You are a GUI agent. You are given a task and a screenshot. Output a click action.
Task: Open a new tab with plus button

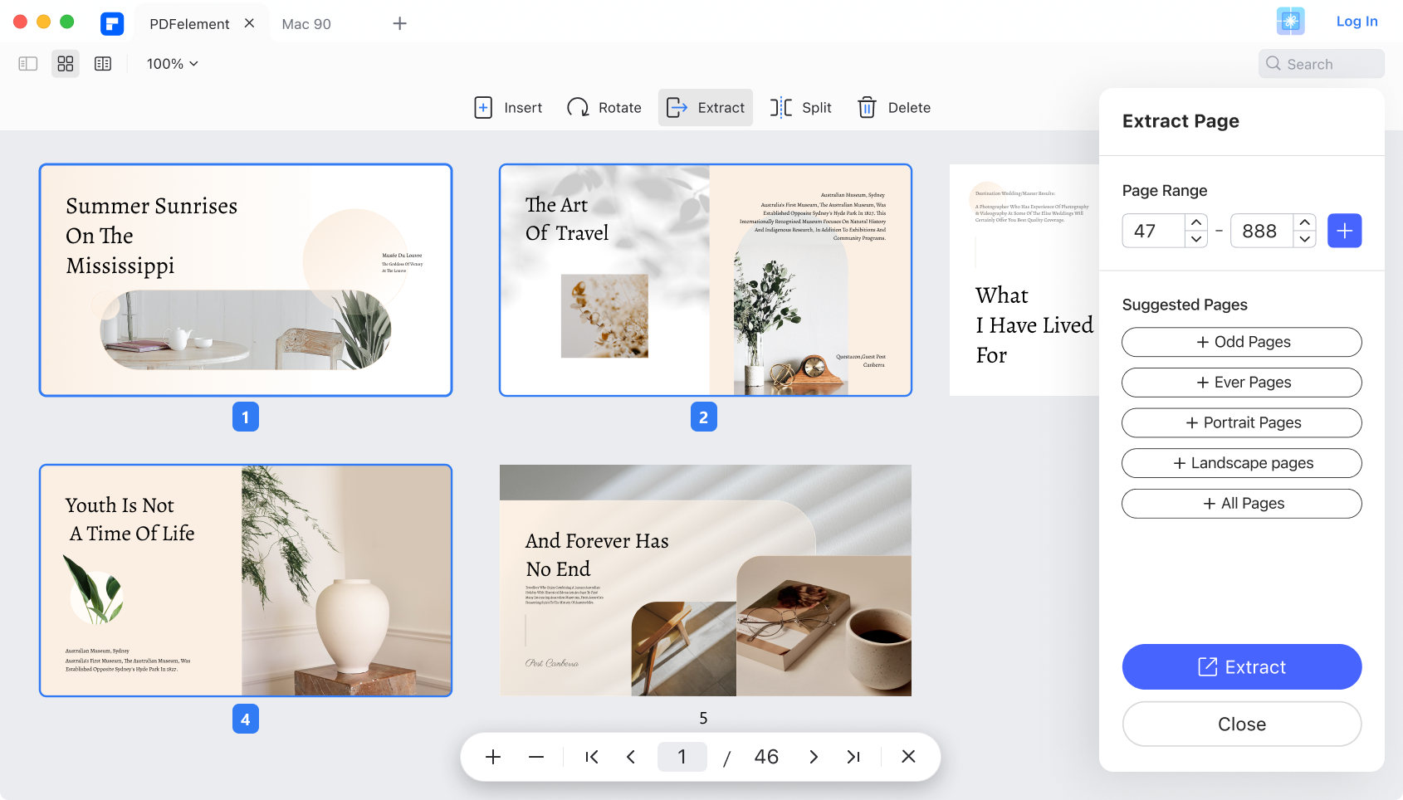tap(399, 23)
